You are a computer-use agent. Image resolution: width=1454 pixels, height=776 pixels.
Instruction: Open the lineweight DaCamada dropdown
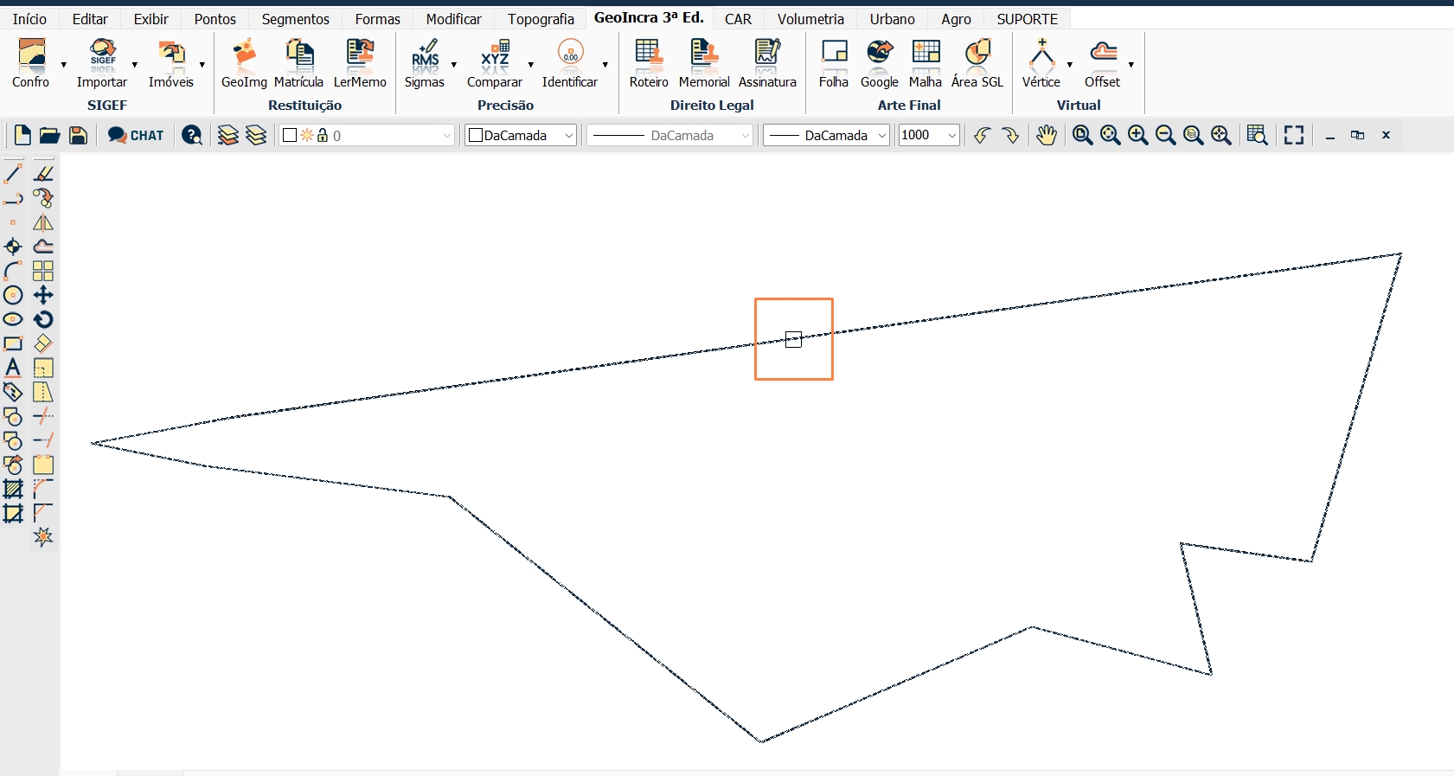point(826,135)
